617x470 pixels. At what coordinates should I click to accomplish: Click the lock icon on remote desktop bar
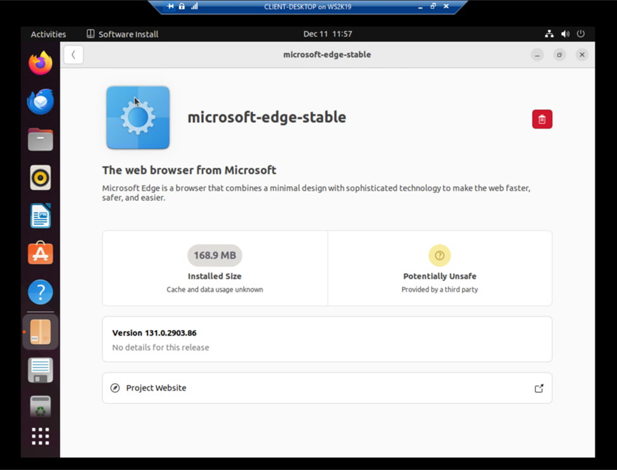[x=182, y=6]
